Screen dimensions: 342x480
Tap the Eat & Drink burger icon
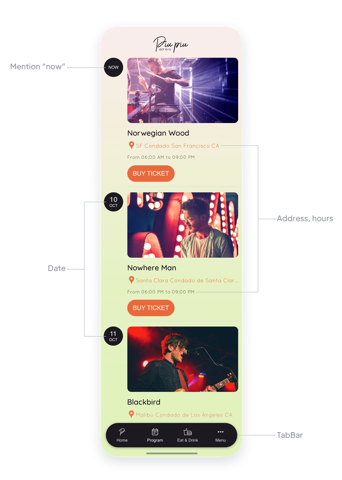coord(188,432)
